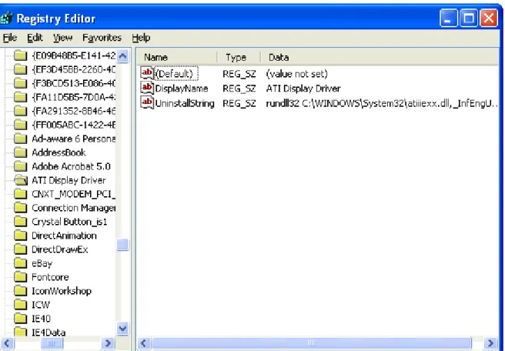Click the DirectAnimation folder icon
Image resolution: width=505 pixels, height=351 pixels.
pos(21,236)
